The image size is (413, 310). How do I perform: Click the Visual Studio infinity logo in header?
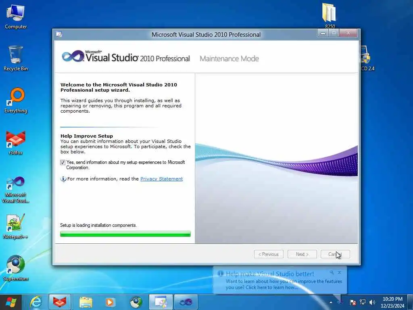tap(73, 56)
